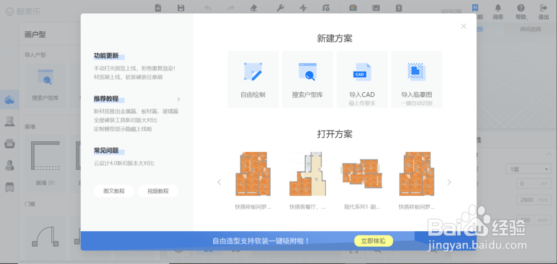Open the folder settings gear icon
The width and height of the screenshot is (557, 264).
[x=326, y=8]
